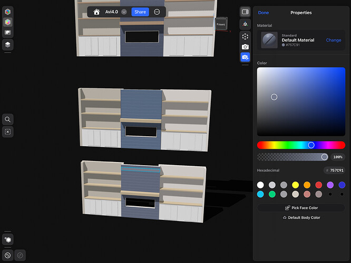This screenshot has width=351, height=263.
Task: Toggle the sidebar panel icon
Action: click(x=245, y=12)
